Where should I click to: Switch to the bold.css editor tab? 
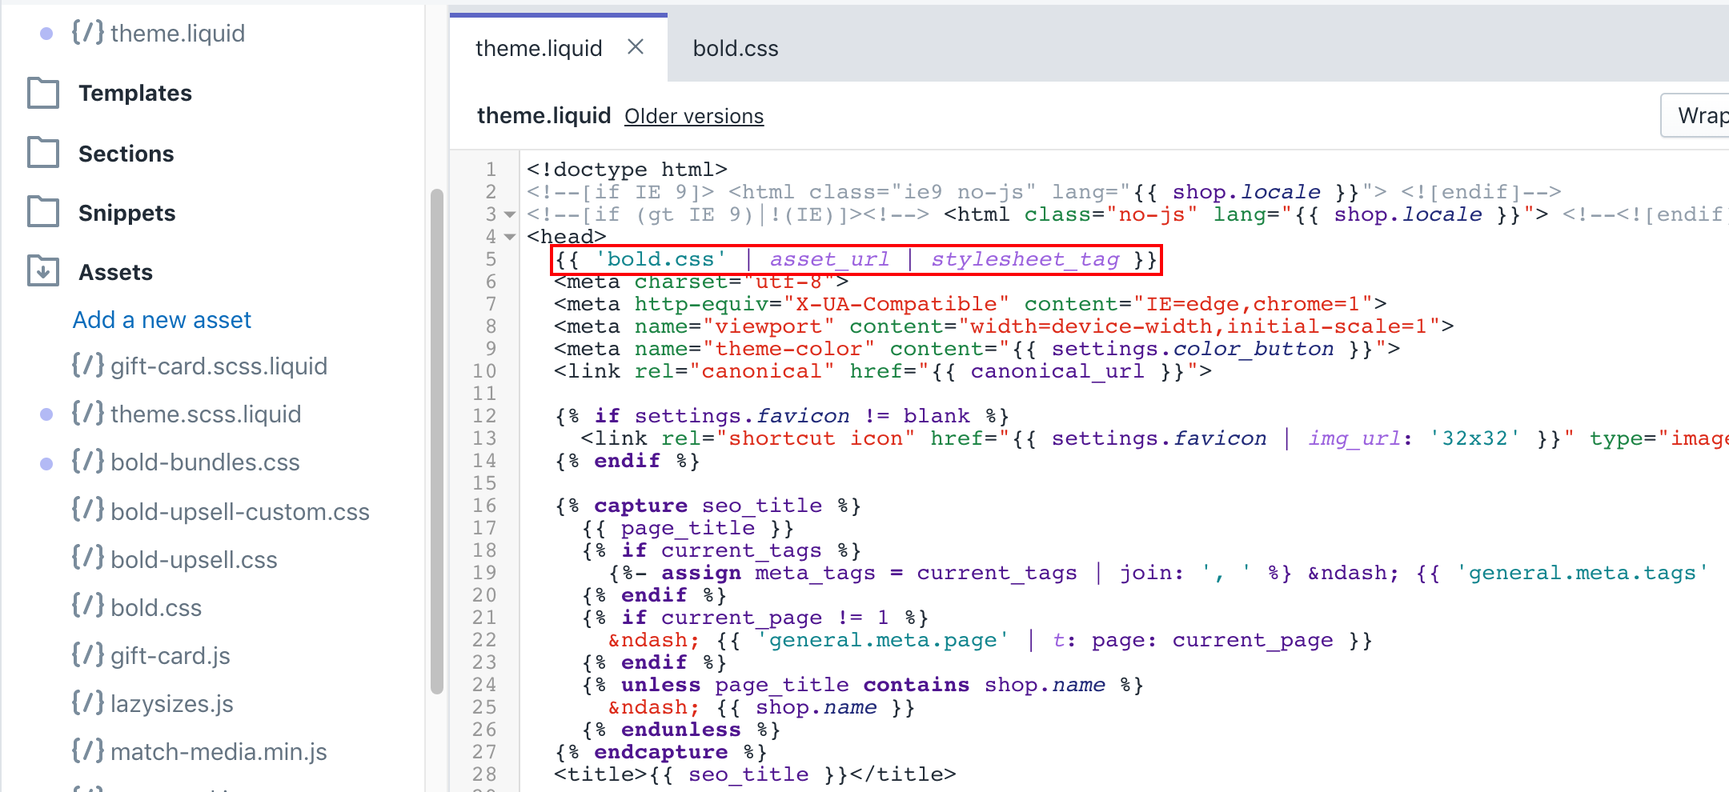(x=736, y=49)
